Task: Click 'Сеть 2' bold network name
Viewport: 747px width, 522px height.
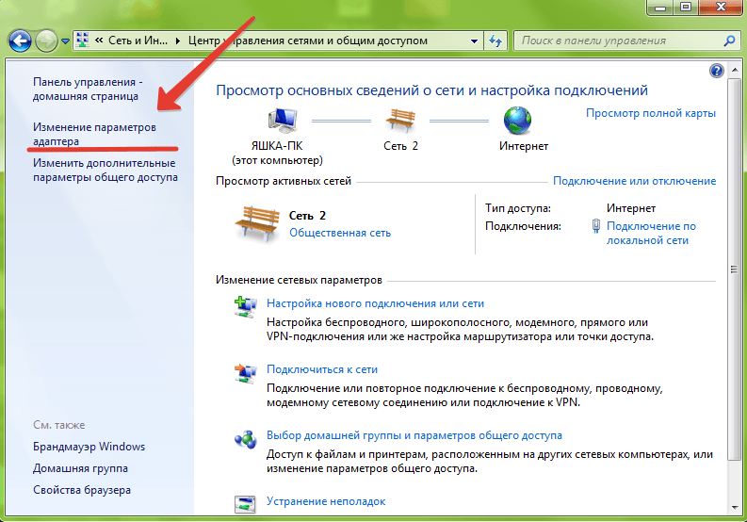Action: click(307, 216)
